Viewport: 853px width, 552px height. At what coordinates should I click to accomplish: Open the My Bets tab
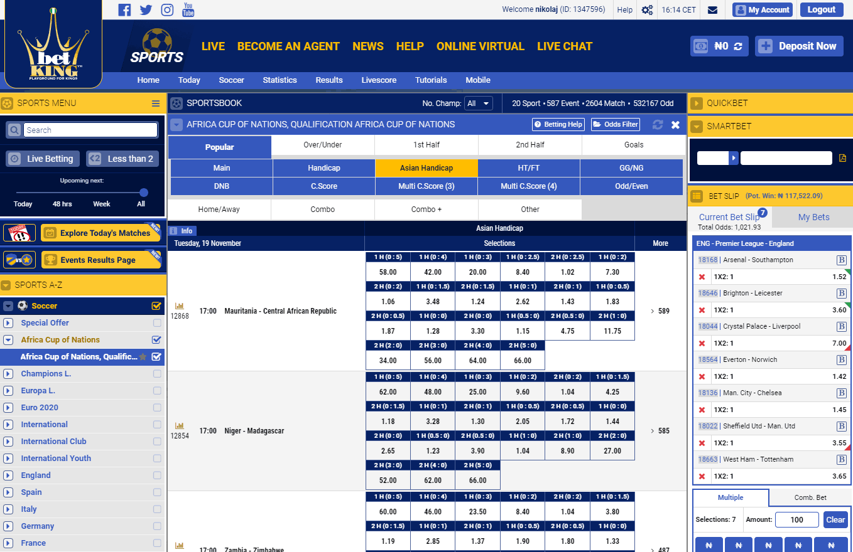point(813,217)
